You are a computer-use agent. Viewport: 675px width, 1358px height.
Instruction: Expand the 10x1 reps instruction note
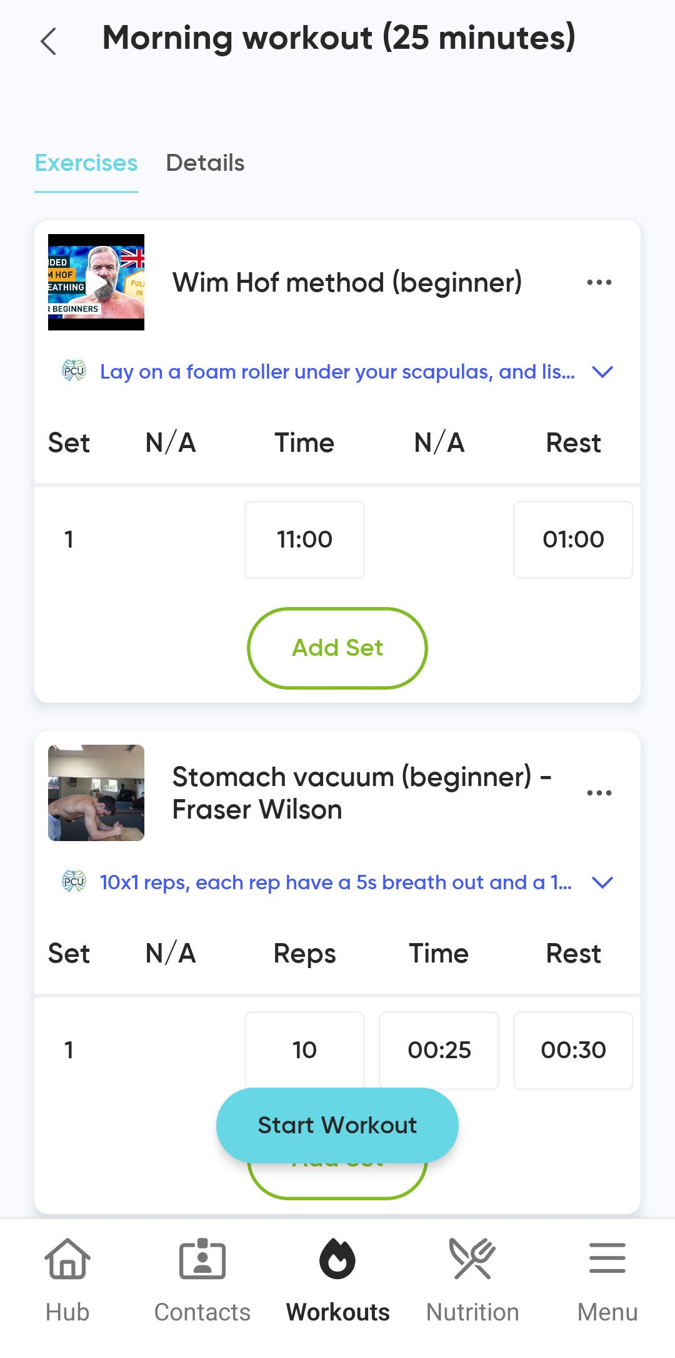click(x=602, y=882)
